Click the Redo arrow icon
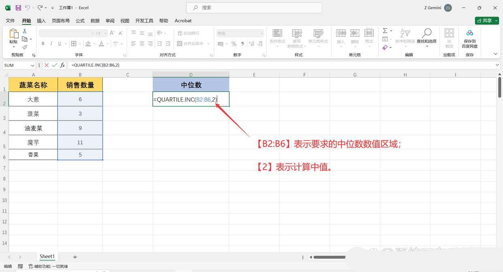Image resolution: width=503 pixels, height=272 pixels. 40,8
